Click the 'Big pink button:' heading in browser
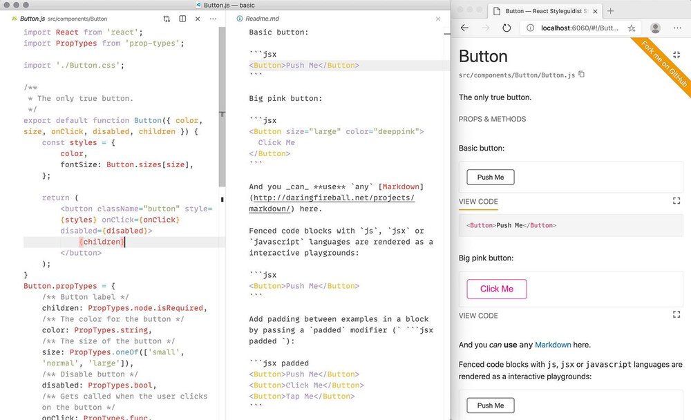The image size is (691, 420). [486, 258]
